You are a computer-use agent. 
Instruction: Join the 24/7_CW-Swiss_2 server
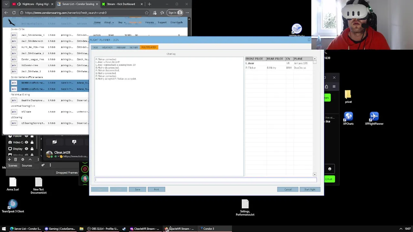tap(14, 71)
